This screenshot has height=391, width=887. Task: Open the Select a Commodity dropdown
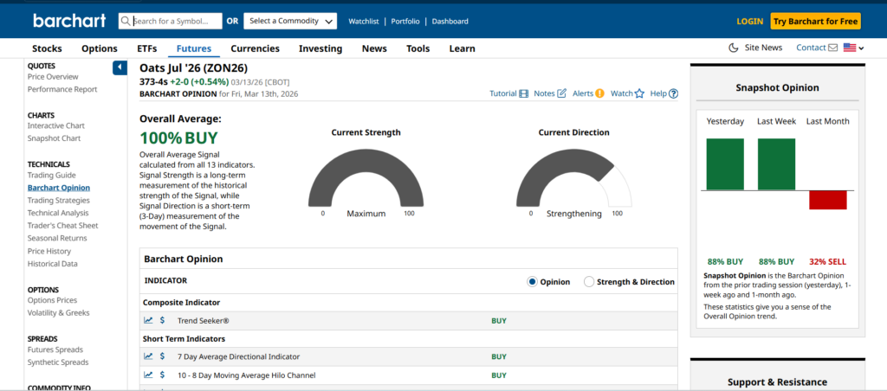tap(289, 21)
